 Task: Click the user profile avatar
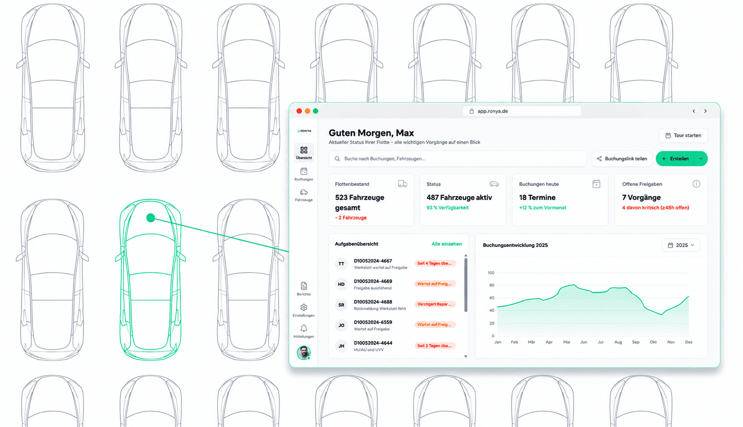pos(304,352)
